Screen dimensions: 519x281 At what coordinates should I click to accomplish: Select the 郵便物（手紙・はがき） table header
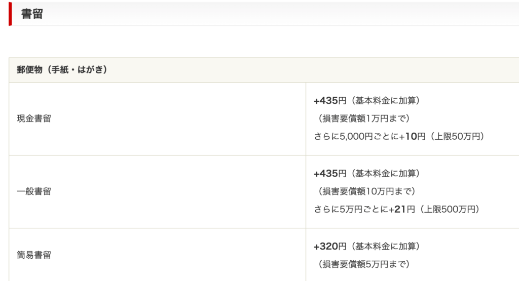point(62,70)
